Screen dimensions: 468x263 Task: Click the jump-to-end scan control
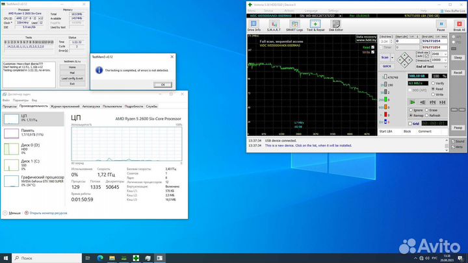click(x=443, y=103)
